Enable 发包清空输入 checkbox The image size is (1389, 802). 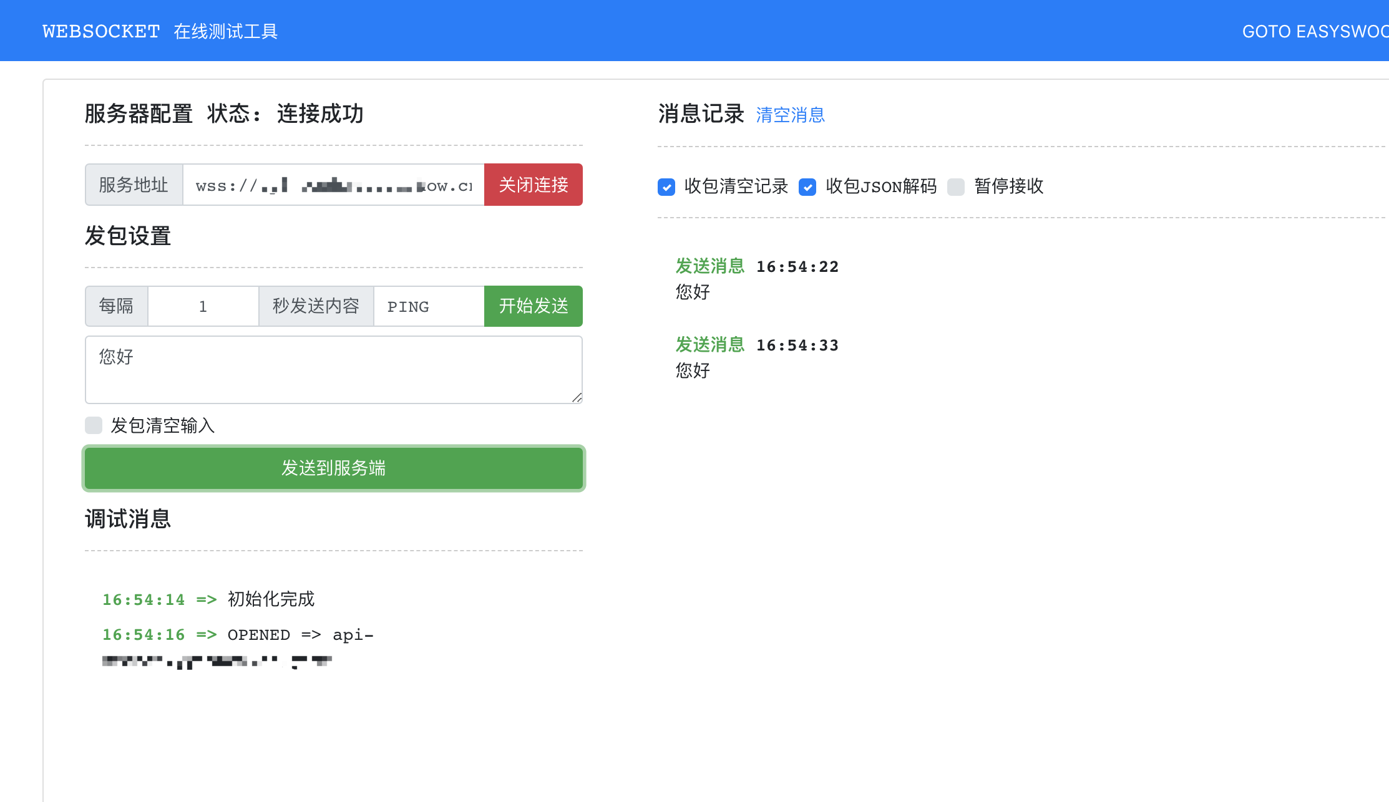94,425
